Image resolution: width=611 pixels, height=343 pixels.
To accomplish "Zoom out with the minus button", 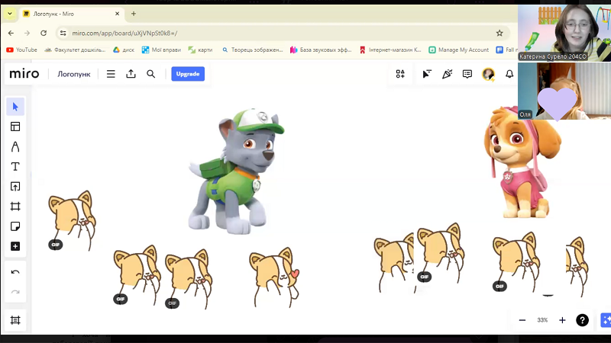I will tap(522, 320).
